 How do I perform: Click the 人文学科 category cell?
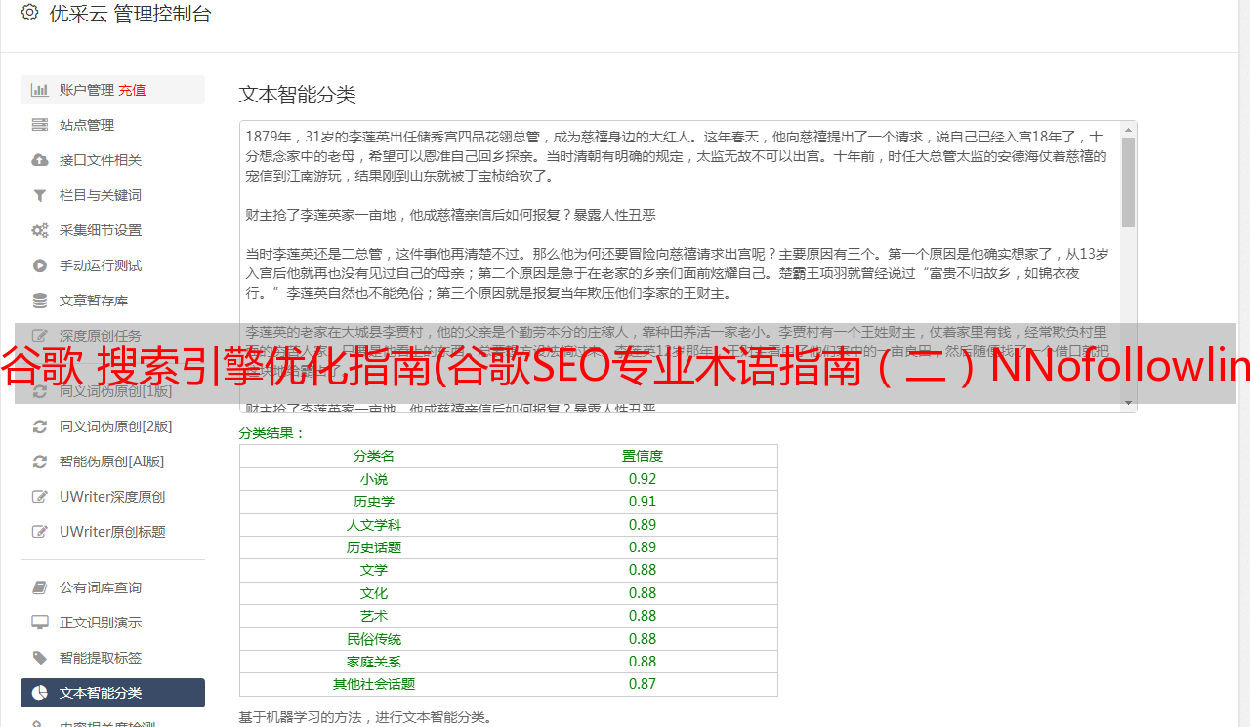[374, 525]
